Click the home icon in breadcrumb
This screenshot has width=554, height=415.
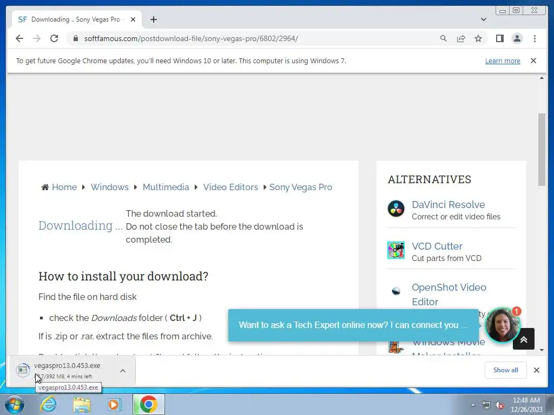[45, 187]
